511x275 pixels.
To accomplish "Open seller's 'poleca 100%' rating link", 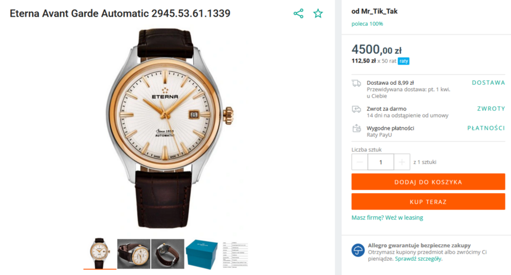I will pos(367,24).
